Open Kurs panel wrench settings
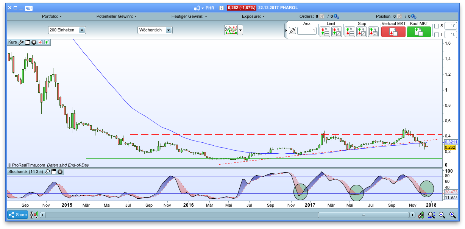The height and width of the screenshot is (229, 465). pos(21,42)
